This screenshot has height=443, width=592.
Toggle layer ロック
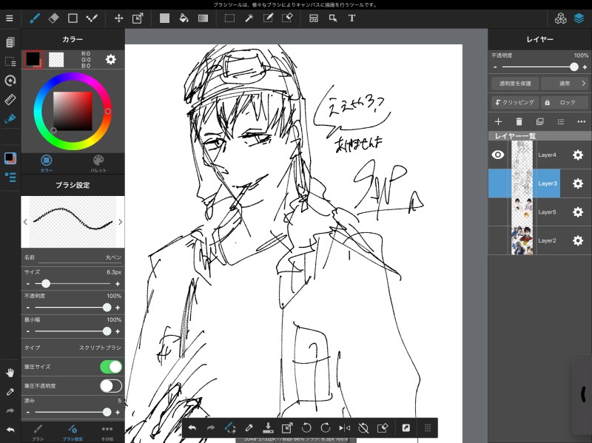tap(565, 102)
